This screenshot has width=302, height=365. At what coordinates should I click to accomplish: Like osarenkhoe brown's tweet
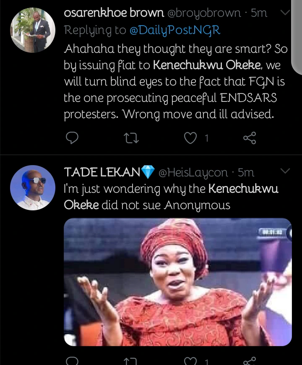tap(191, 137)
